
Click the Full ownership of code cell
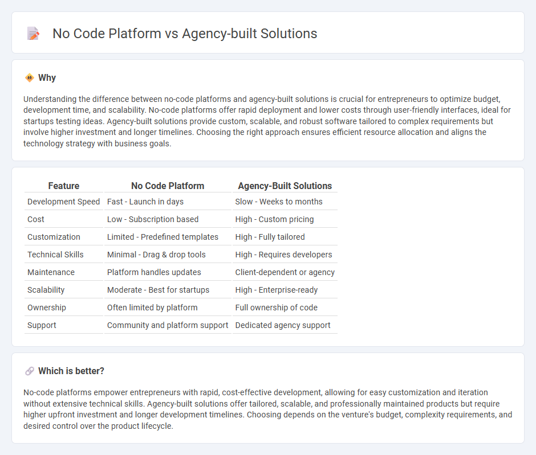click(x=285, y=308)
